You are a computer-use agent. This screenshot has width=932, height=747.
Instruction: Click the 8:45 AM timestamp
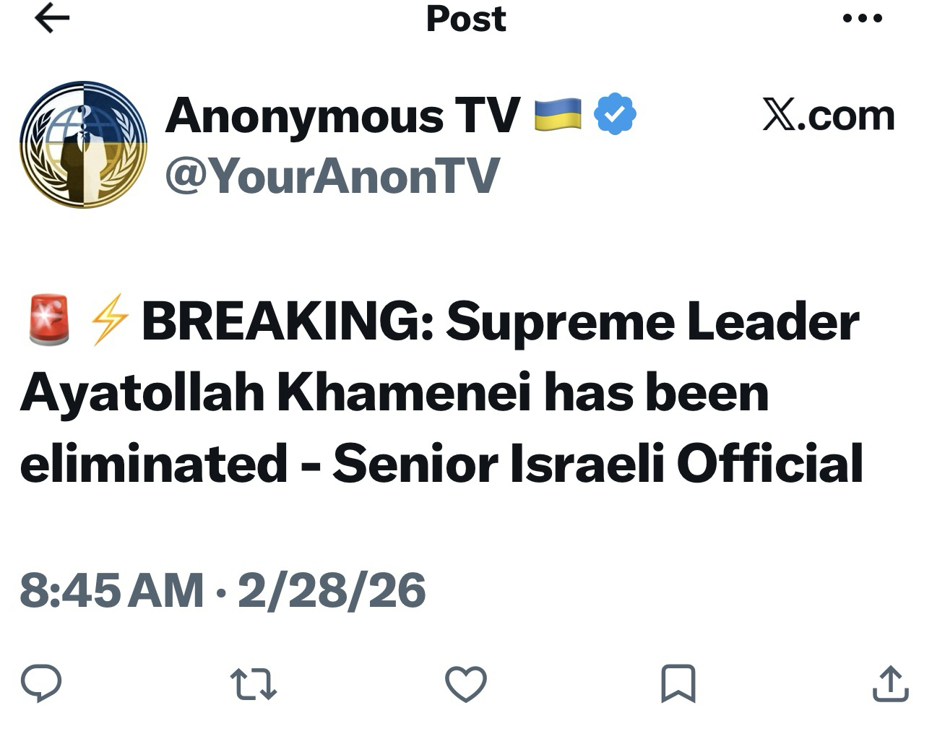(111, 590)
